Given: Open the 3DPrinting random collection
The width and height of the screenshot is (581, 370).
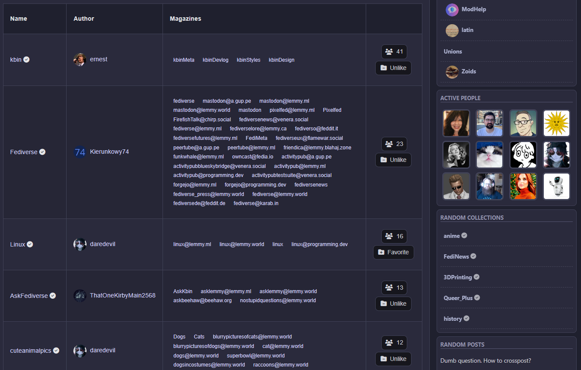Looking at the screenshot, I should (x=458, y=277).
